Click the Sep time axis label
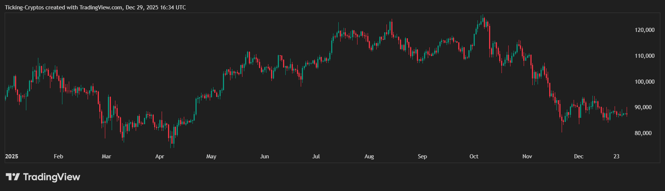 (x=422, y=156)
